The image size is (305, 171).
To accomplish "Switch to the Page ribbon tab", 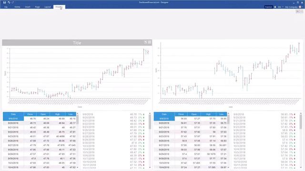I will (37, 7).
